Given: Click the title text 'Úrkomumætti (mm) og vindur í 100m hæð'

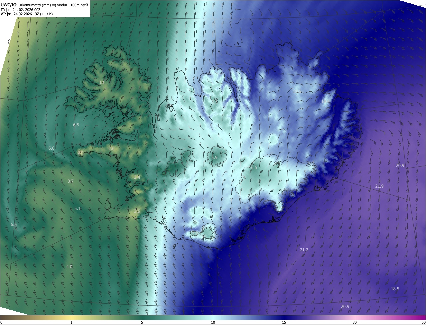Looking at the screenshot, I should [53, 5].
